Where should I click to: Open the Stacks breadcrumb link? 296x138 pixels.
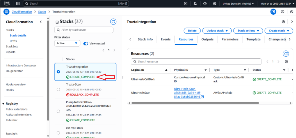(x=42, y=12)
